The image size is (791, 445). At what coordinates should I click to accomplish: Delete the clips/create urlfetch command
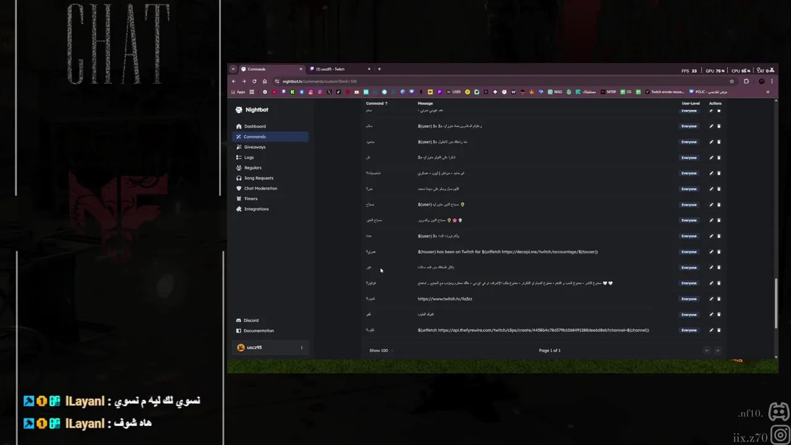[x=719, y=330]
